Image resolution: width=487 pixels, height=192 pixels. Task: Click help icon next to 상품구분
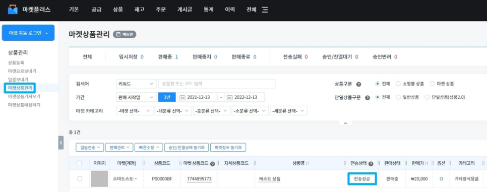(x=358, y=84)
